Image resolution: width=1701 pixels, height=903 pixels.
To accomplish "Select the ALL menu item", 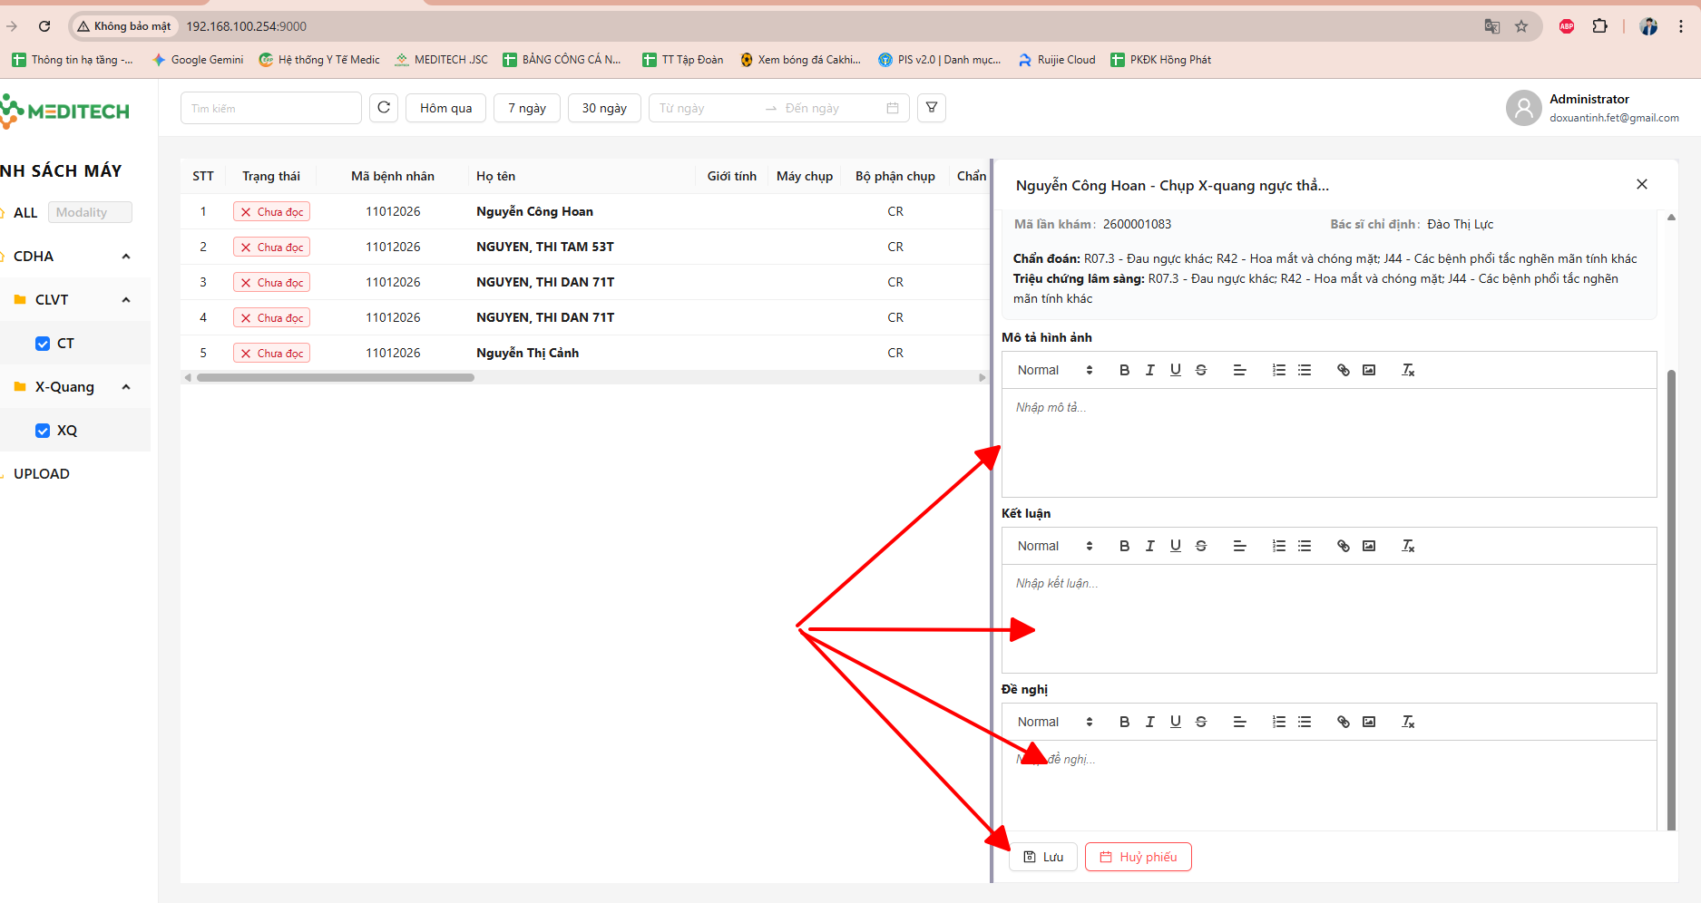I will [25, 212].
